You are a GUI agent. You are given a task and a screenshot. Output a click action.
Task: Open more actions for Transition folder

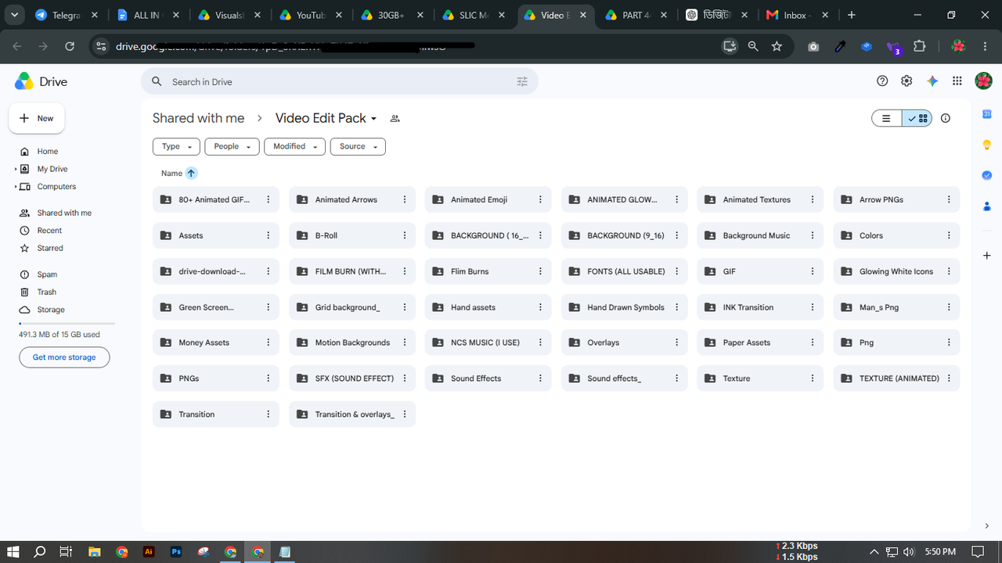[x=269, y=414]
